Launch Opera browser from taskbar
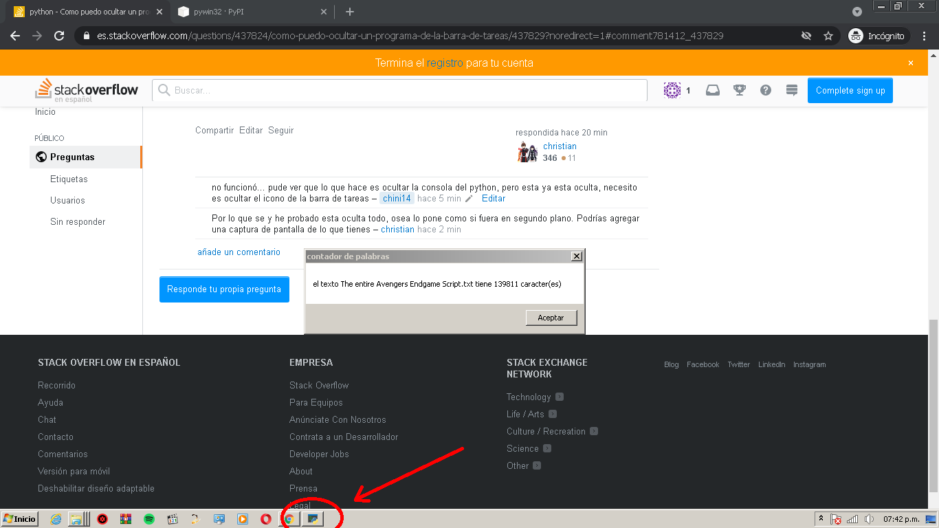Image resolution: width=939 pixels, height=528 pixels. point(265,519)
